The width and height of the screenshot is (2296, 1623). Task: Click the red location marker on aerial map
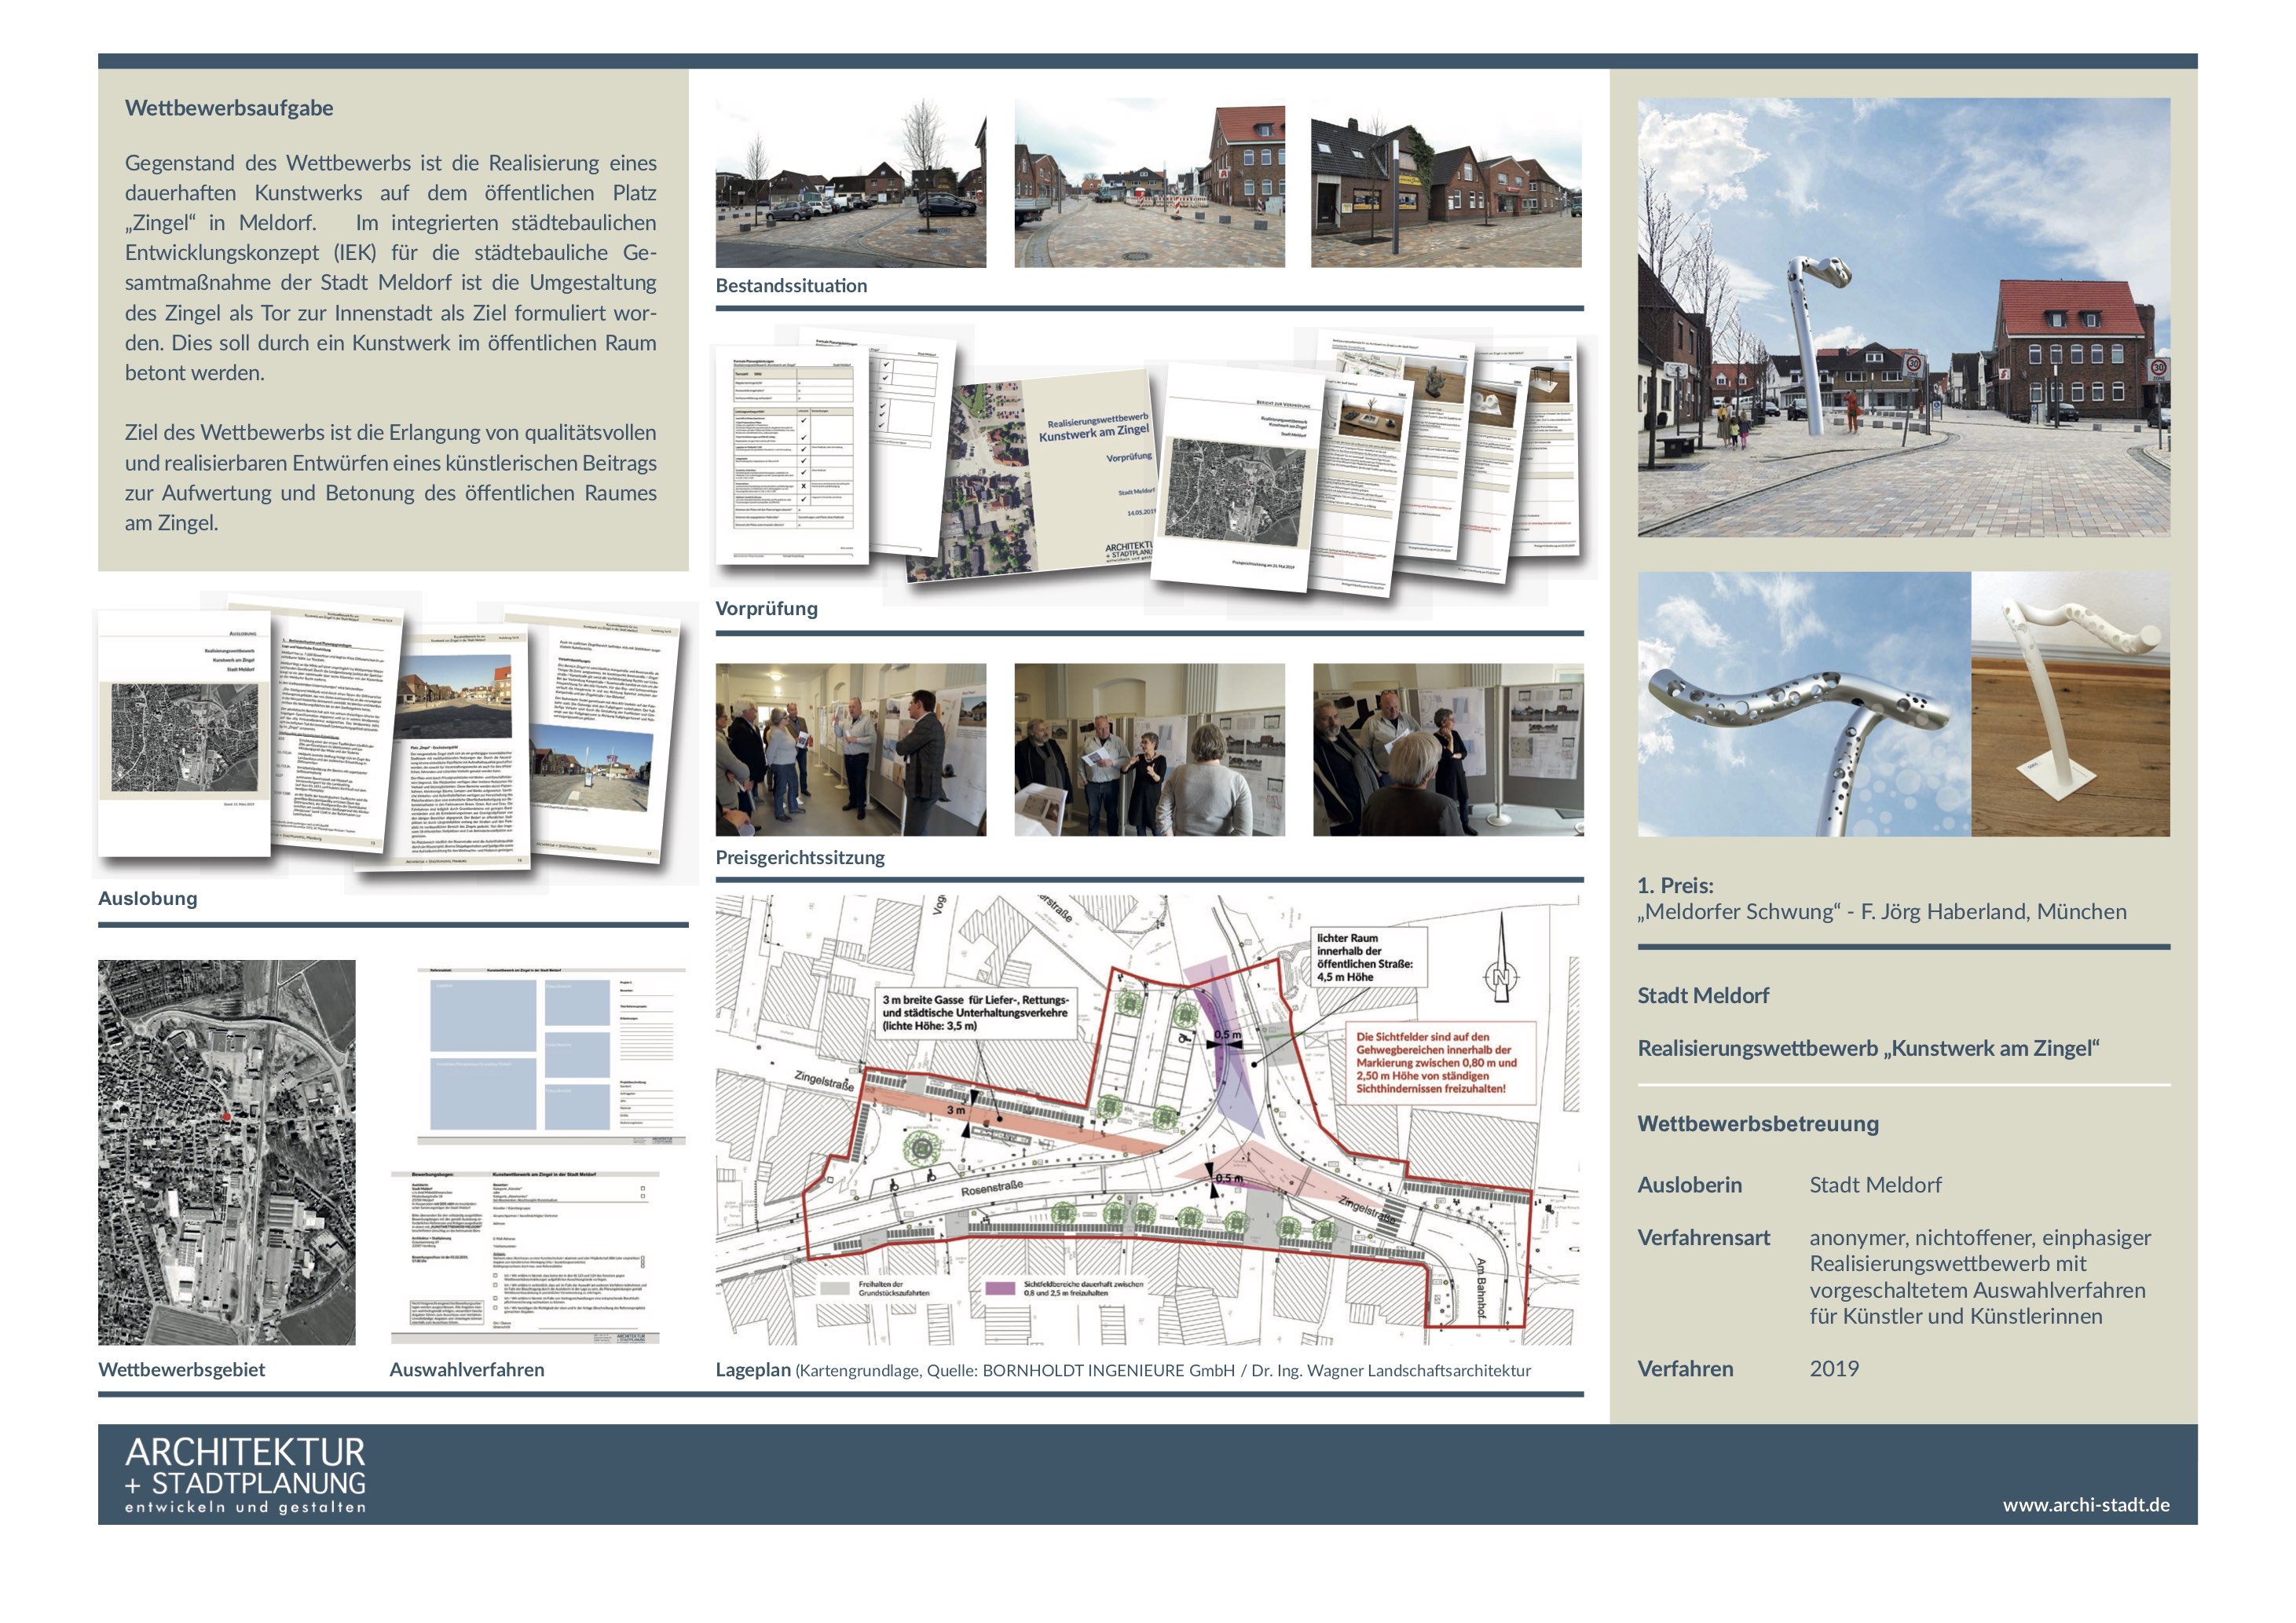click(x=226, y=1116)
